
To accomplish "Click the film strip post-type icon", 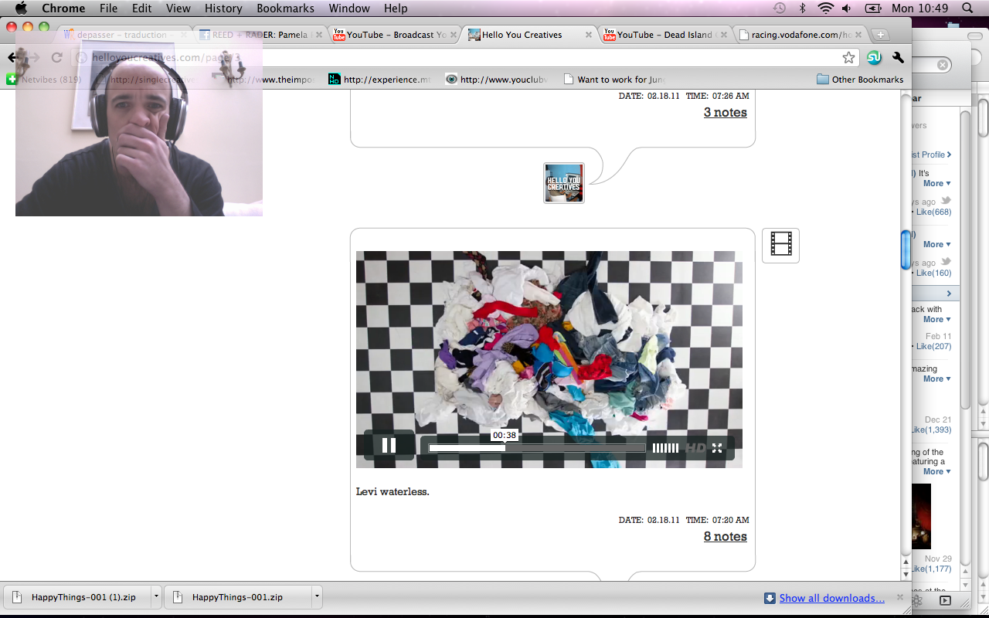I will coord(780,246).
